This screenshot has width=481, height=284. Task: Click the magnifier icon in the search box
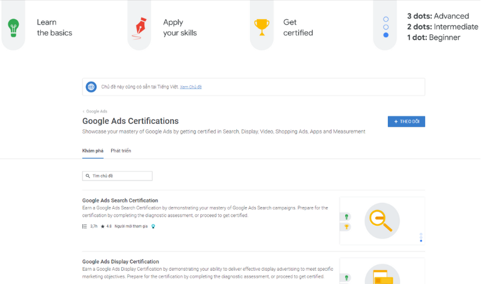point(88,176)
